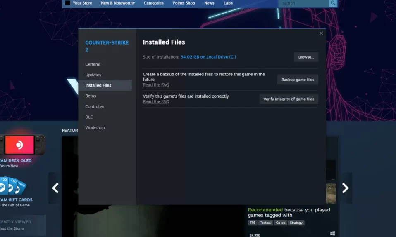The width and height of the screenshot is (396, 237).
Task: Click the Steam gift cards image
Action: pyautogui.click(x=13, y=186)
